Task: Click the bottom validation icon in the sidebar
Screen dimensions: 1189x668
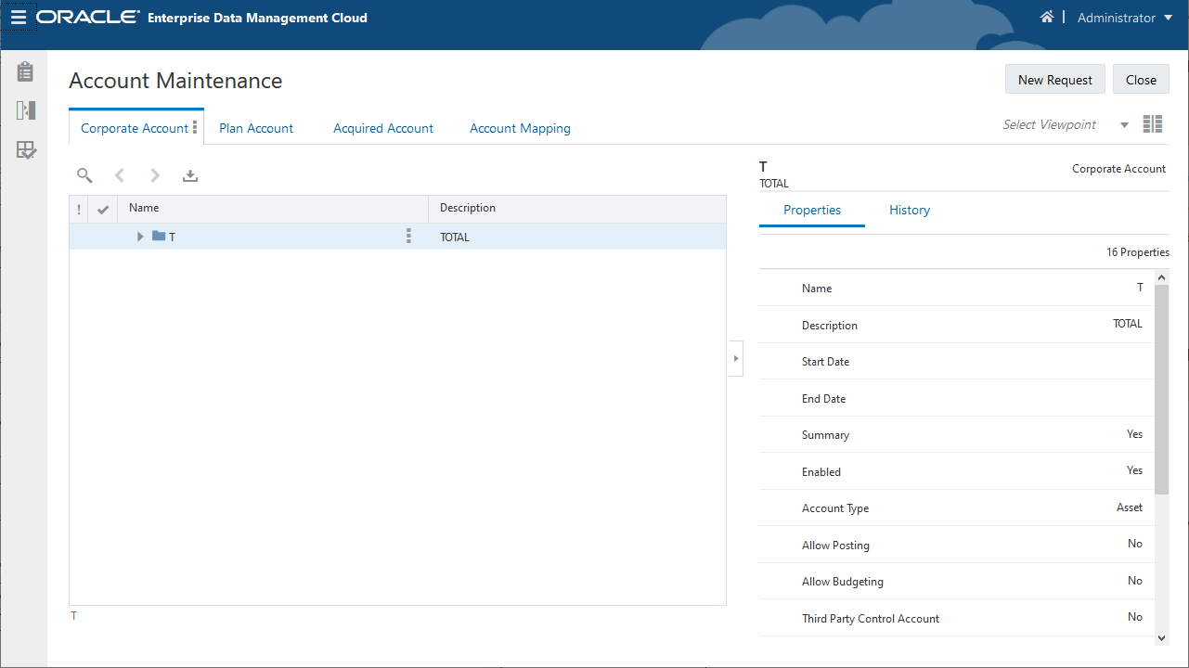Action: pos(25,149)
